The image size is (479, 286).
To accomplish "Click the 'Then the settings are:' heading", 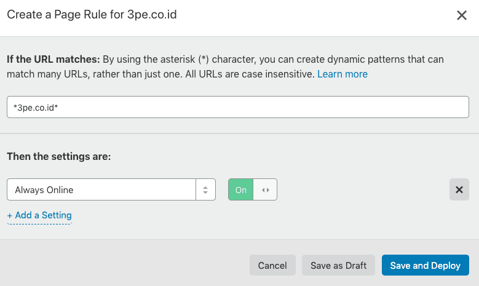I will (59, 156).
